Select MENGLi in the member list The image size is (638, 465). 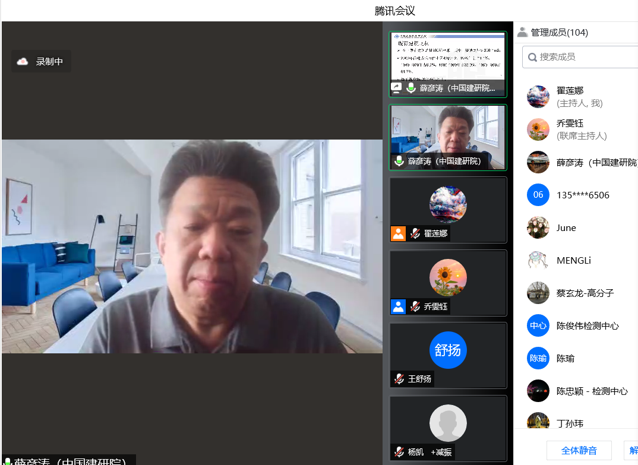pyautogui.click(x=573, y=260)
